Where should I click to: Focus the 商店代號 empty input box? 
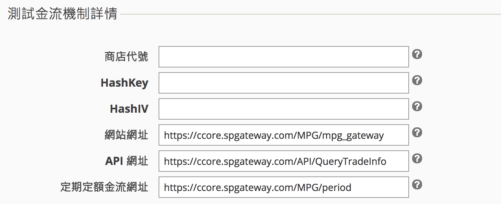(284, 57)
